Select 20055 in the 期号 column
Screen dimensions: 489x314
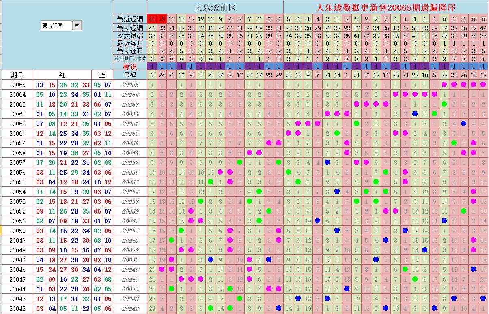click(17, 182)
